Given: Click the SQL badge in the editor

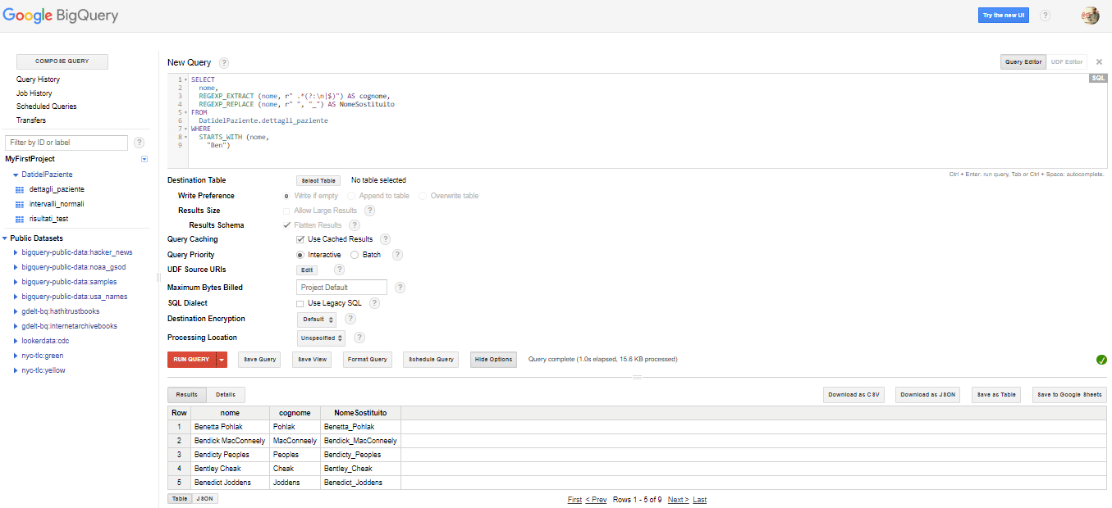Looking at the screenshot, I should (1097, 78).
